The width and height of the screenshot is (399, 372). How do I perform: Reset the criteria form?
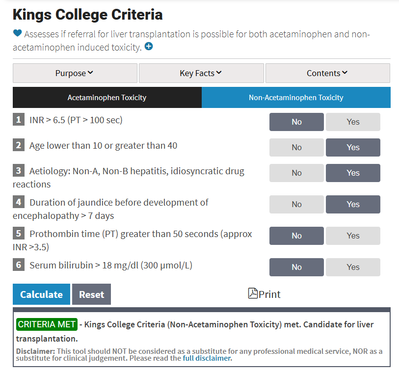(91, 294)
